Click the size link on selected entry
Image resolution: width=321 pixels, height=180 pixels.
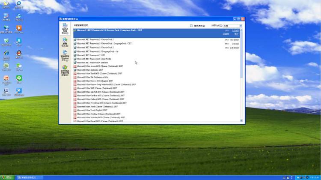[235, 30]
